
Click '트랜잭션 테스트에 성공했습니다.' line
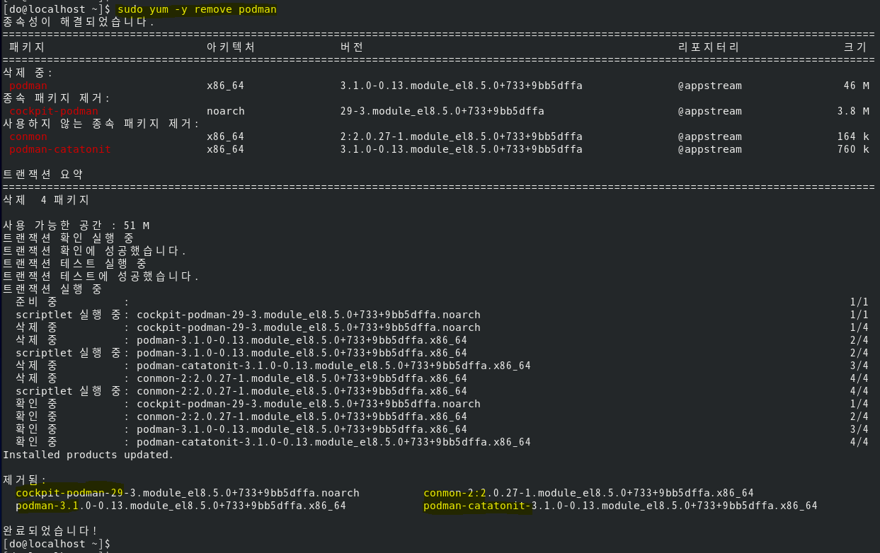pos(101,276)
